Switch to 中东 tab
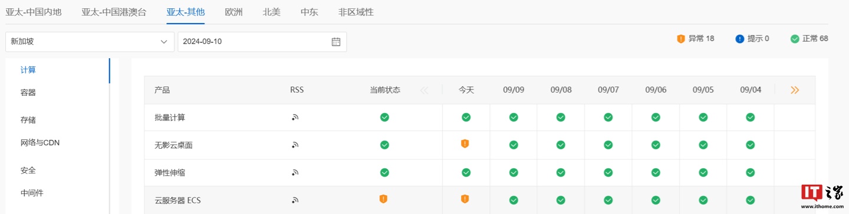 coord(310,12)
